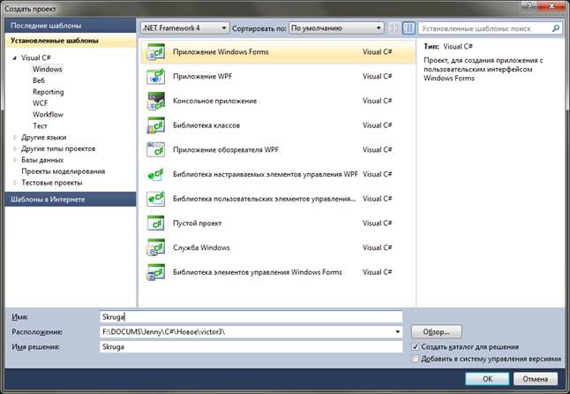Choose the Windows service template icon
The height and width of the screenshot is (394, 570).
(156, 248)
